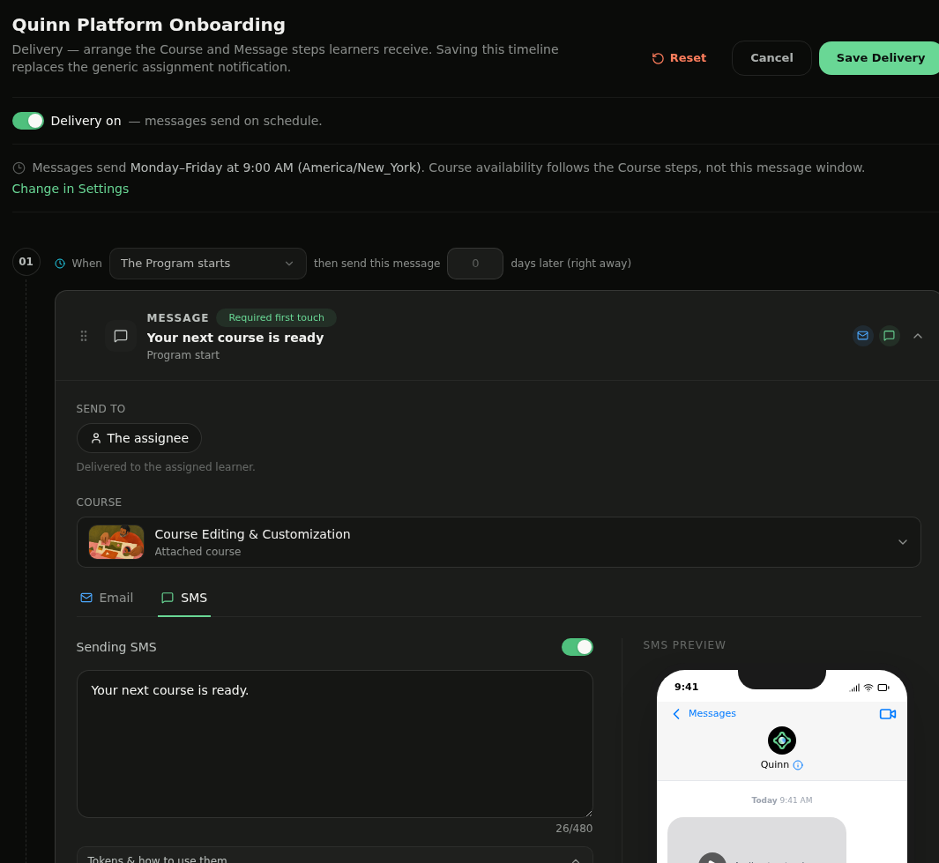
Task: Click the days later number field
Action: pyautogui.click(x=475, y=264)
